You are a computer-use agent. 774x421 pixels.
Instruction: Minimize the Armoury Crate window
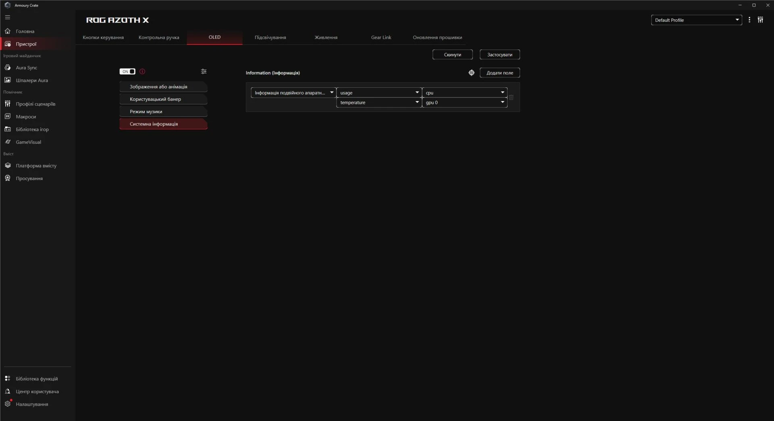740,5
